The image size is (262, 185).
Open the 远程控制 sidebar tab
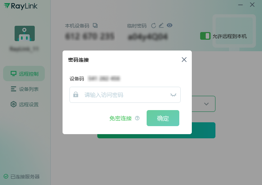pyautogui.click(x=24, y=74)
